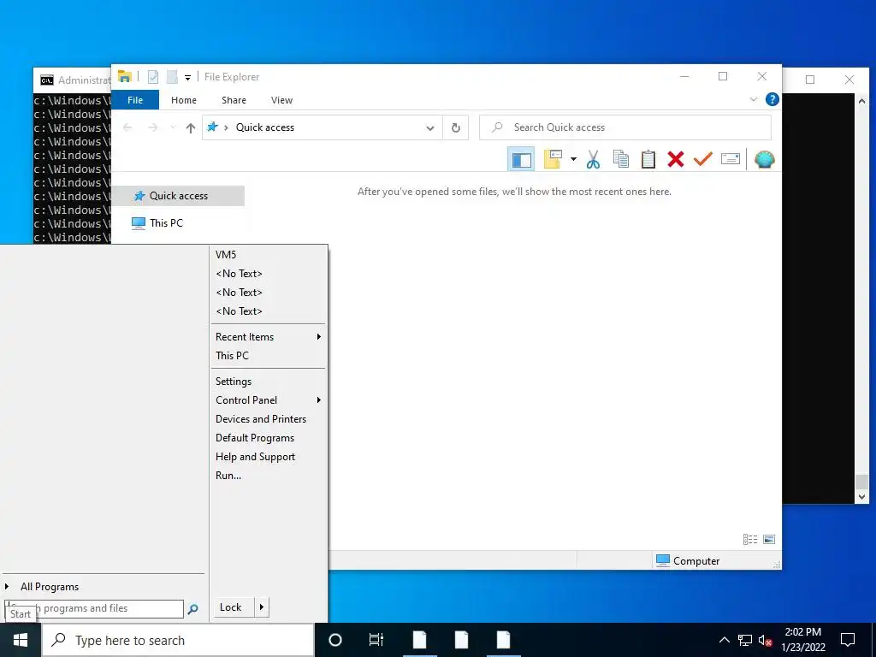876x657 pixels.
Task: Expand the address bar history dropdown
Action: coord(429,128)
